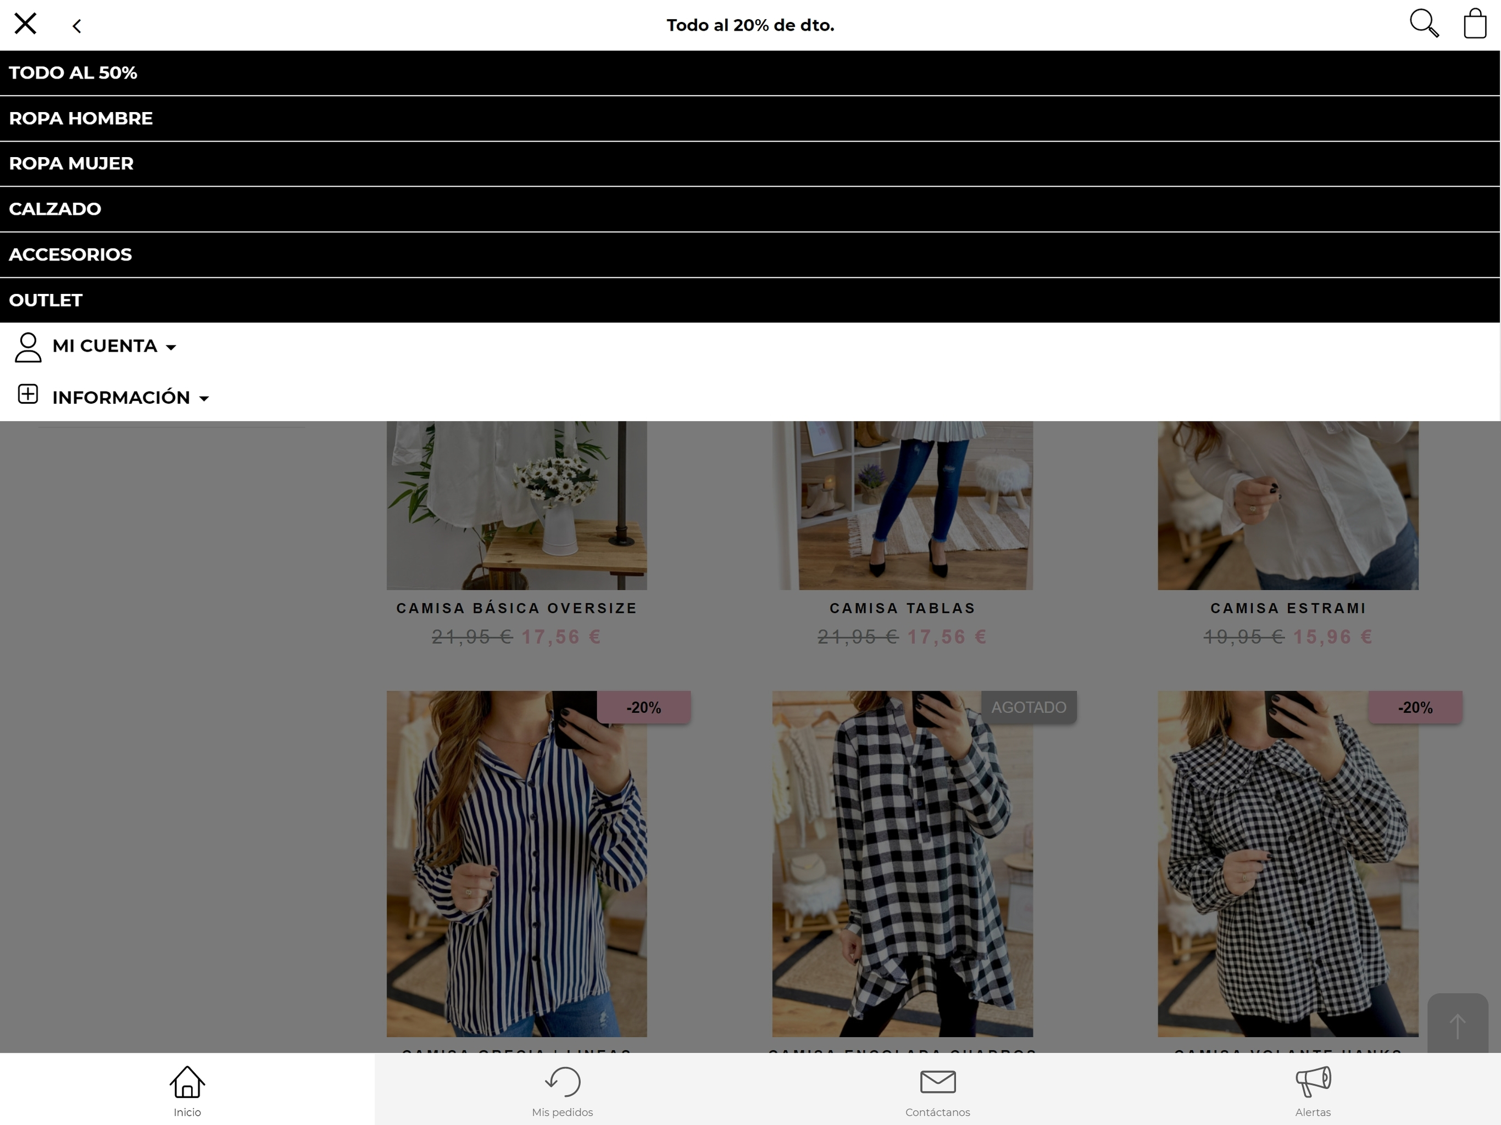
Task: Open the ROPA MUJER menu category
Action: click(71, 164)
